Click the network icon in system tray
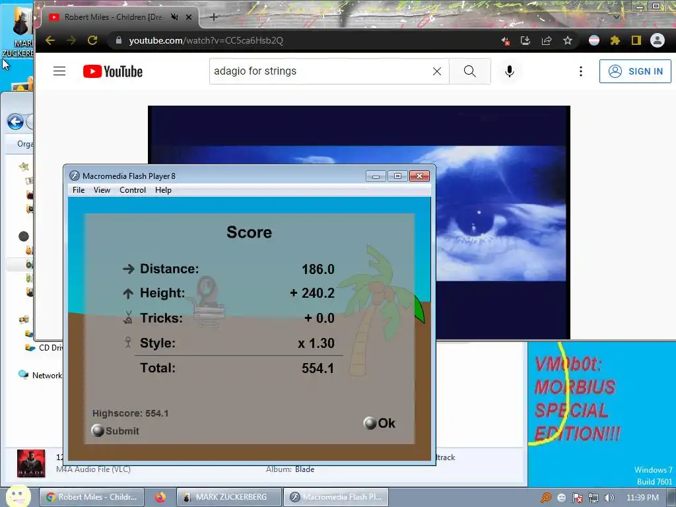Screen dimensions: 676x507 click(x=593, y=498)
